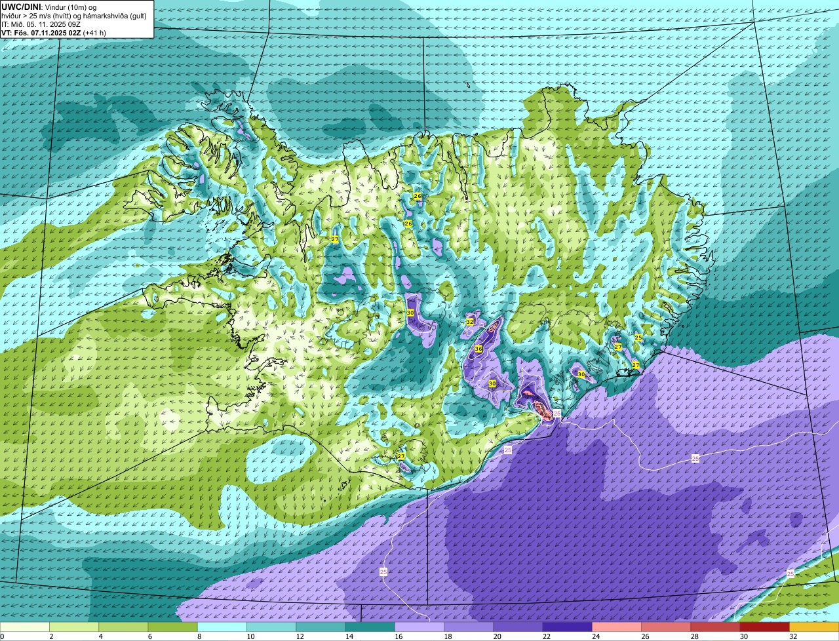
Task: Click the pale yellow 0–2 m/s legend swatch
Action: [x=24, y=627]
